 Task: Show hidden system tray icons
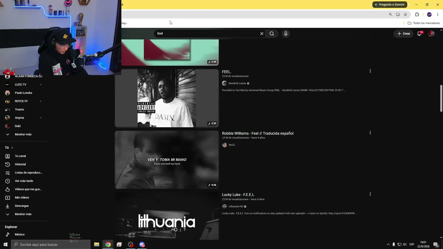[388, 245]
